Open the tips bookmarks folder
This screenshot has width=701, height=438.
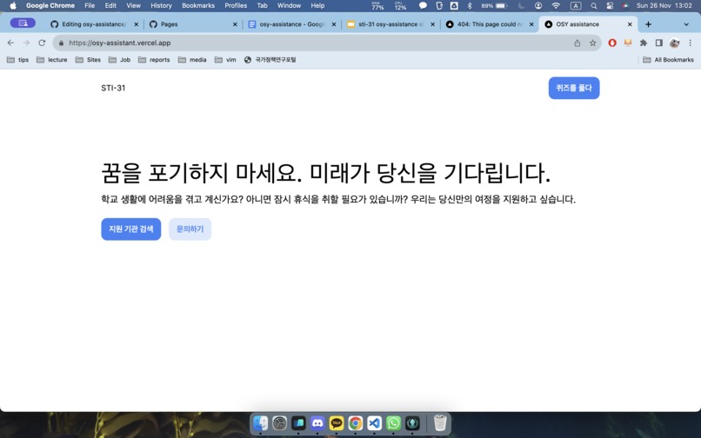18,59
